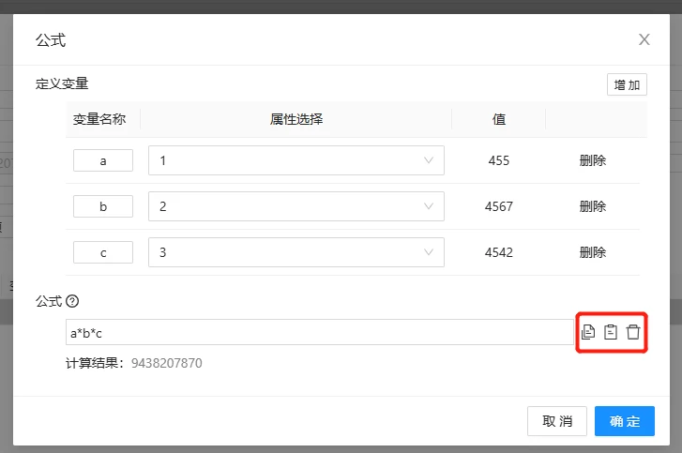Screen dimensions: 682x453
Task: Delete variable c row via 删除
Action: [592, 252]
